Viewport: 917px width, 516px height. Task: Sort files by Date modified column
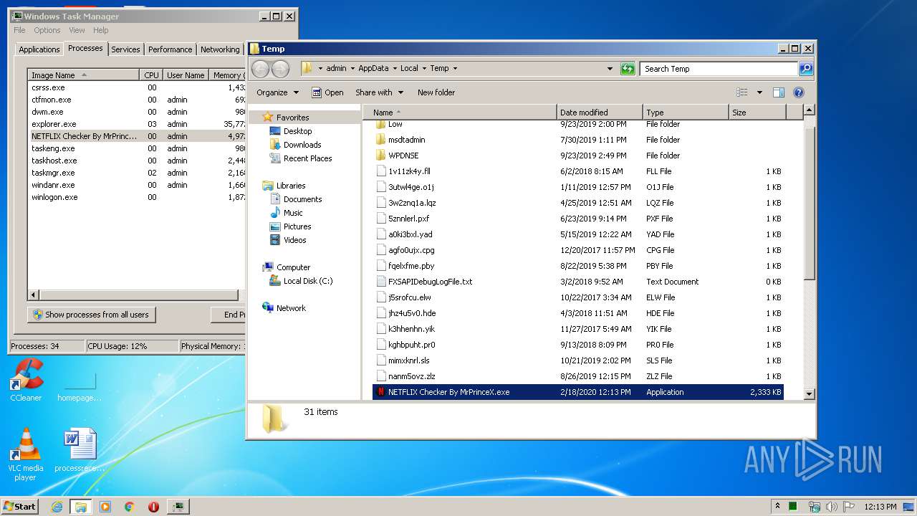[x=600, y=113]
